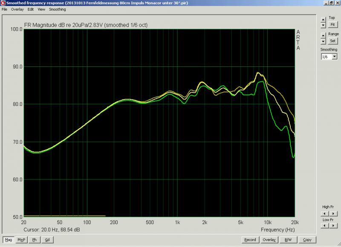Image resolution: width=341 pixels, height=247 pixels.
Task: Click the 10k frequency axis label
Action: 268,222
